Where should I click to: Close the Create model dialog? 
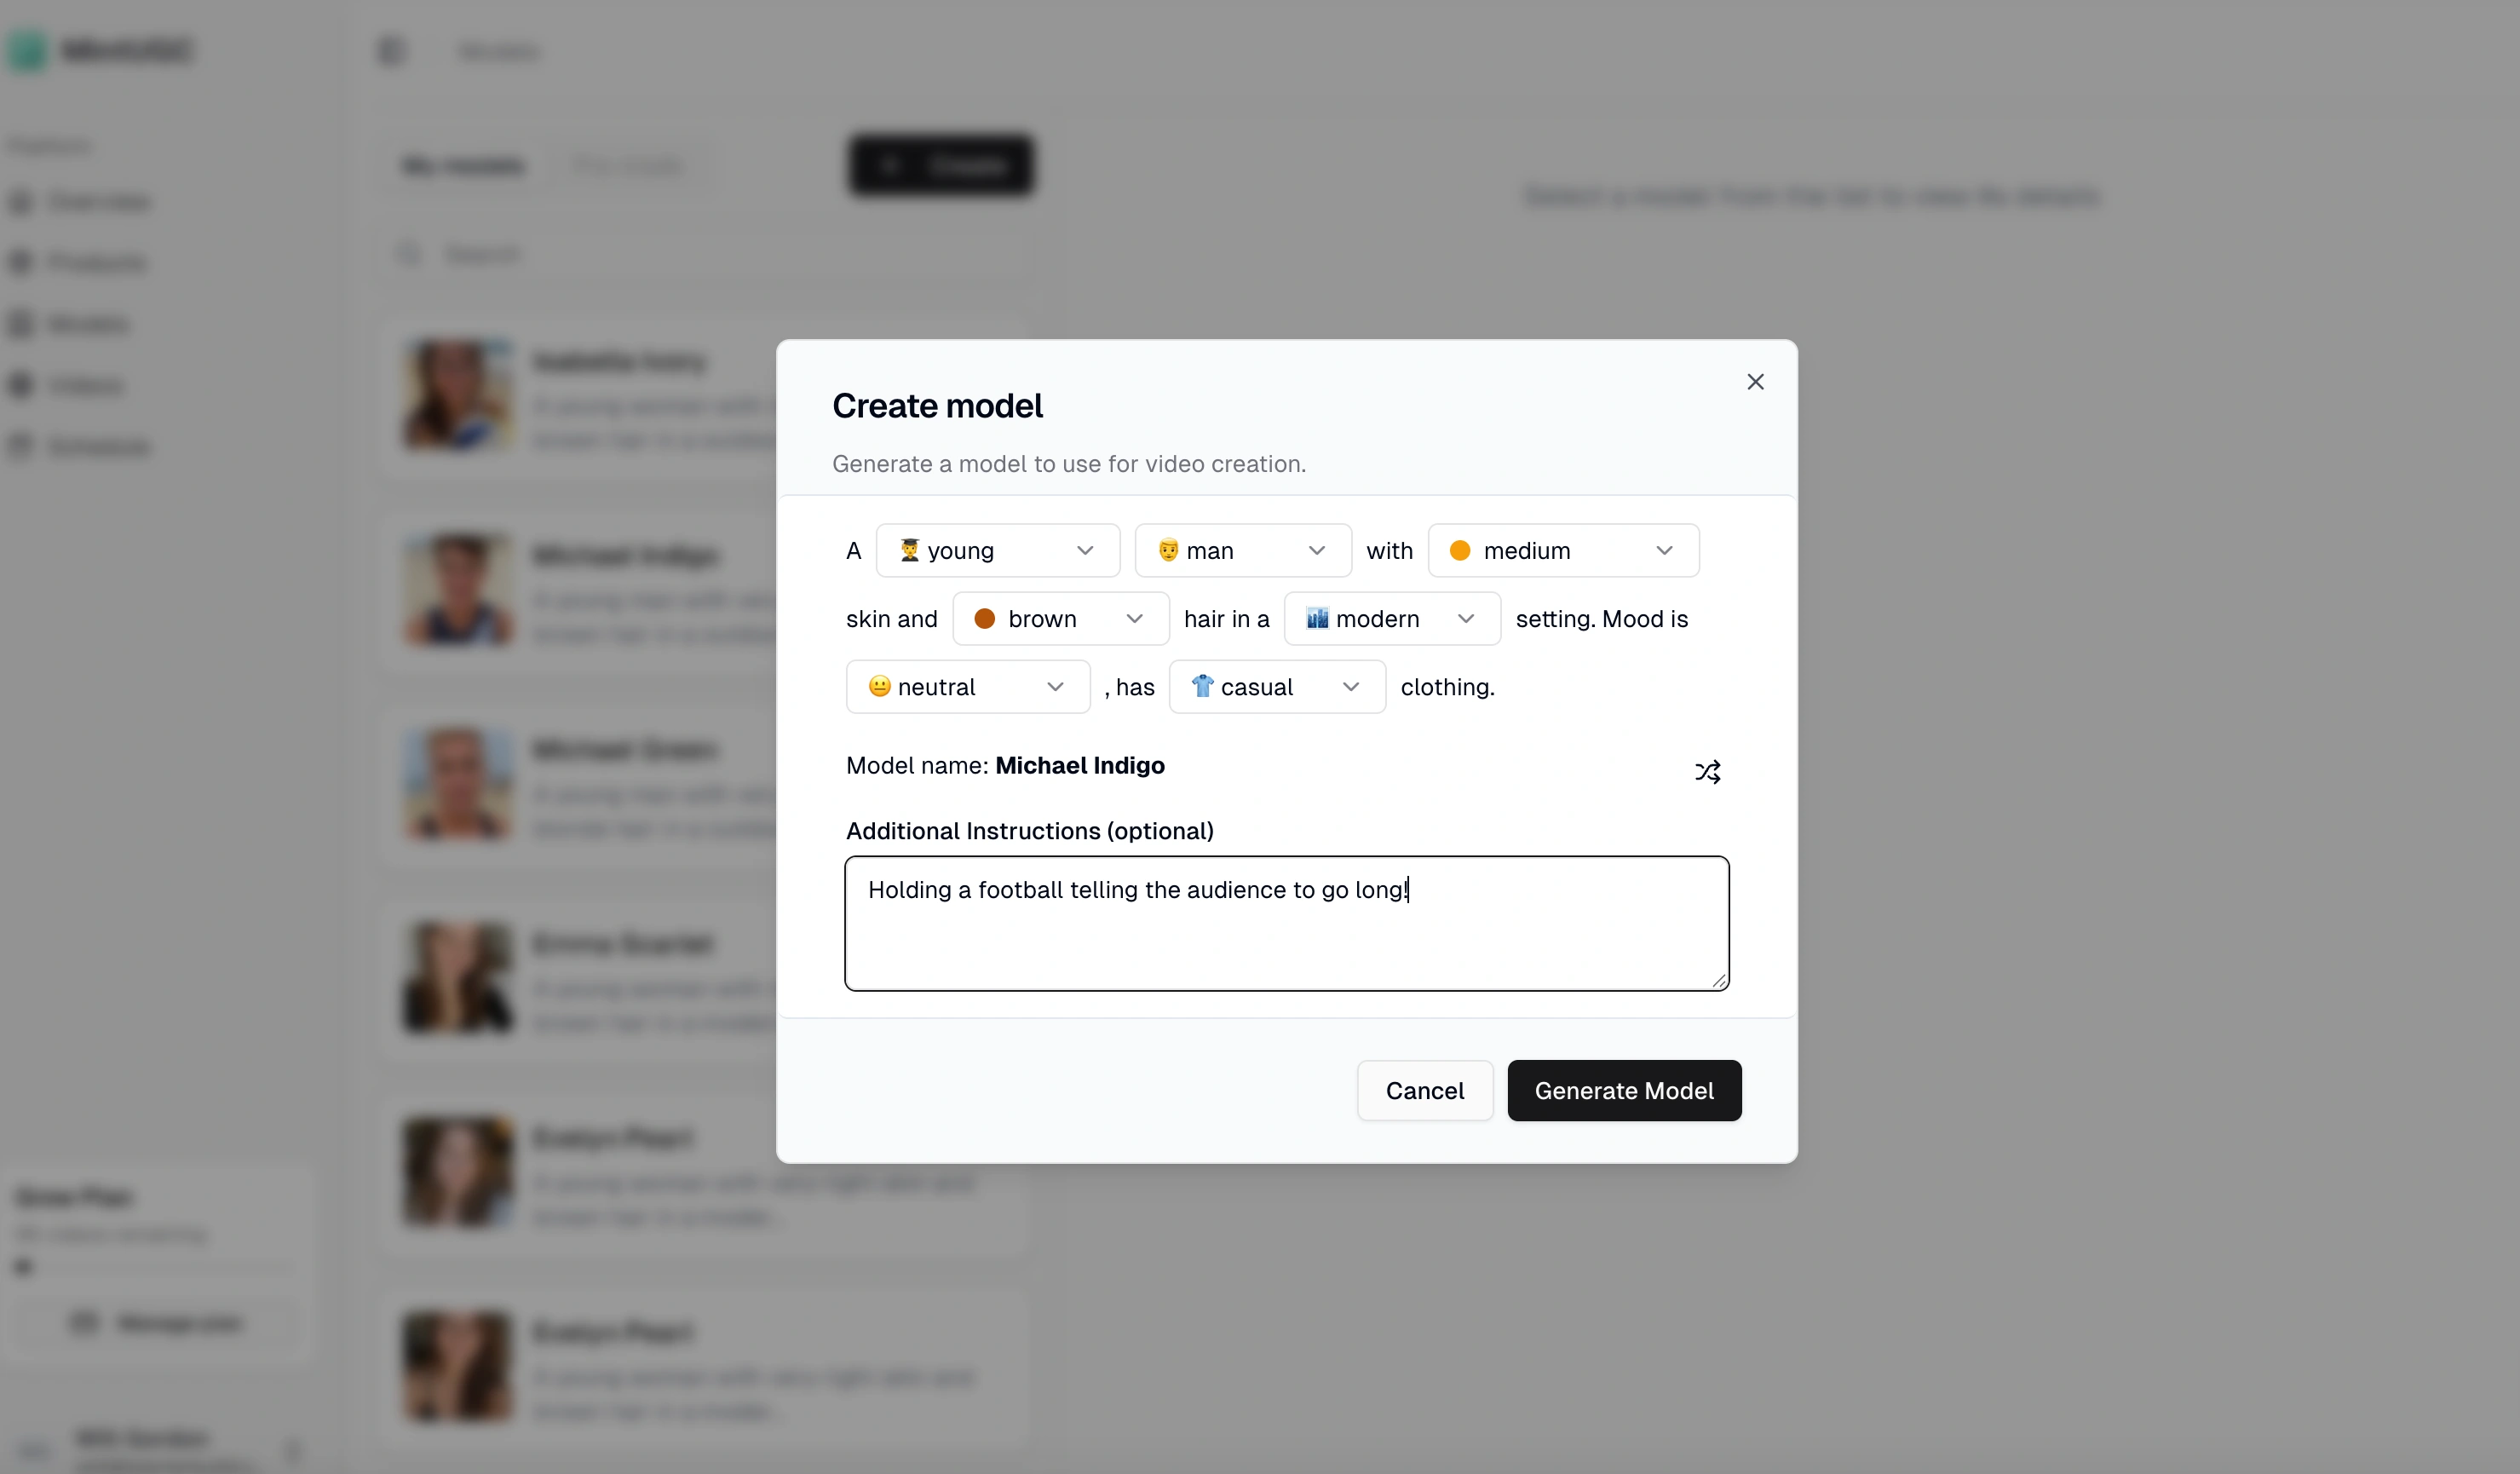tap(1755, 382)
